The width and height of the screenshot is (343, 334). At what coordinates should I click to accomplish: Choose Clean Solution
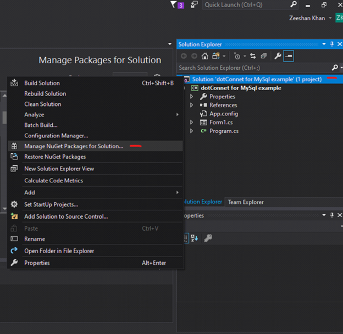coord(96,104)
